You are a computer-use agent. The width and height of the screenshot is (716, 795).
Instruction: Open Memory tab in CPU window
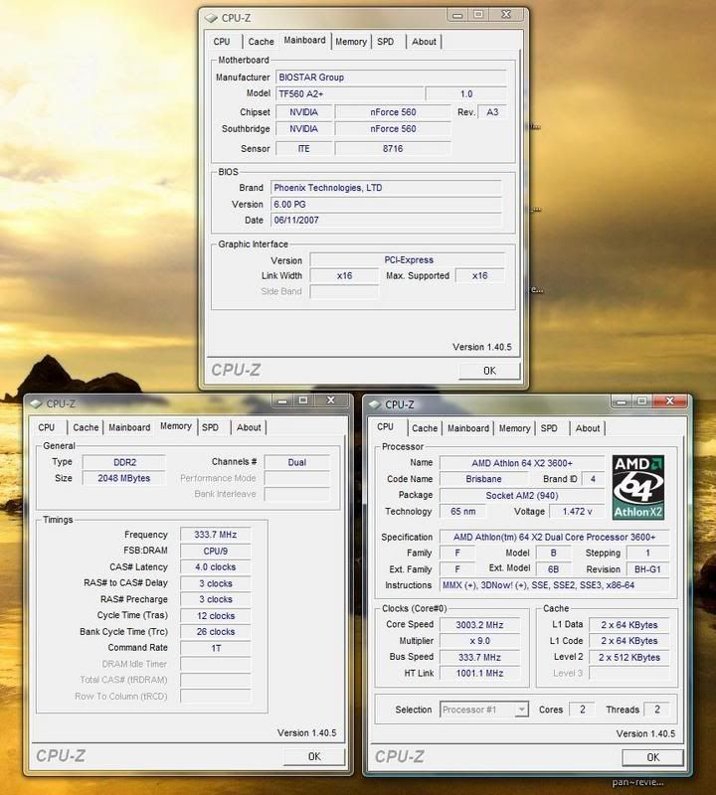(514, 428)
